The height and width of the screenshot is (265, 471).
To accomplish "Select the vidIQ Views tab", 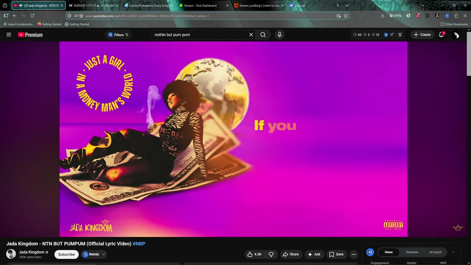I will pyautogui.click(x=389, y=252).
